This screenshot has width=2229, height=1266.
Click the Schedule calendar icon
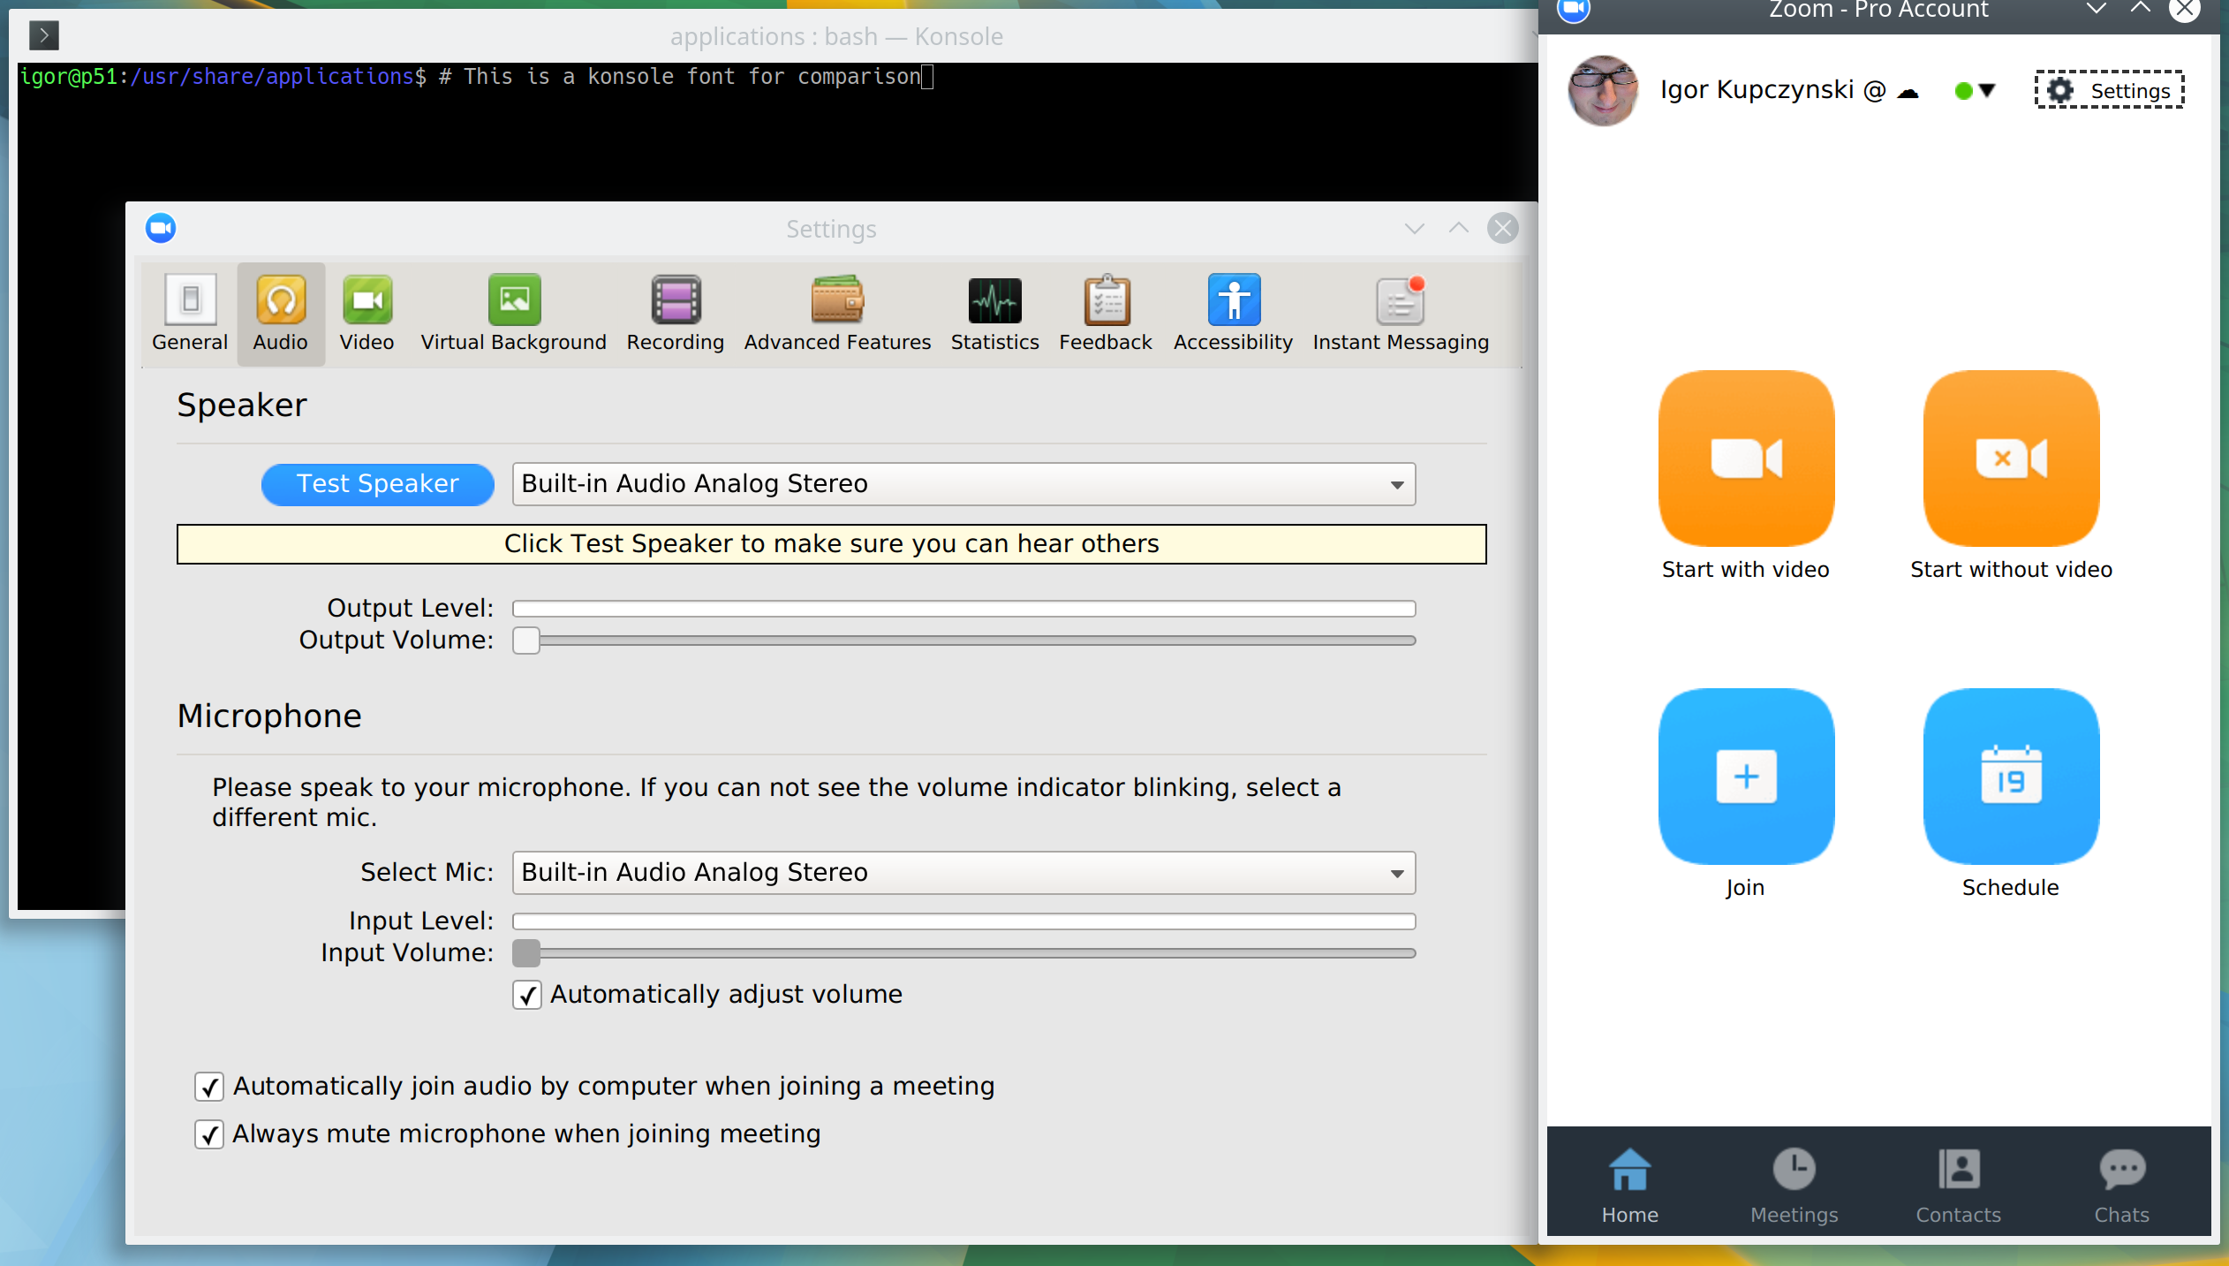coord(2011,776)
